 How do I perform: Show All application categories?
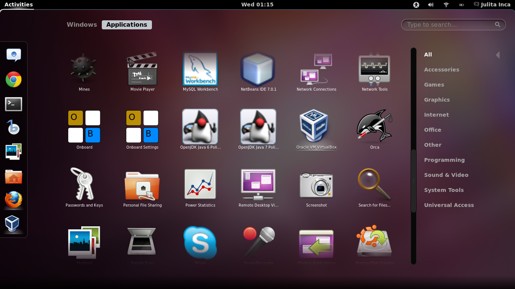click(x=428, y=55)
